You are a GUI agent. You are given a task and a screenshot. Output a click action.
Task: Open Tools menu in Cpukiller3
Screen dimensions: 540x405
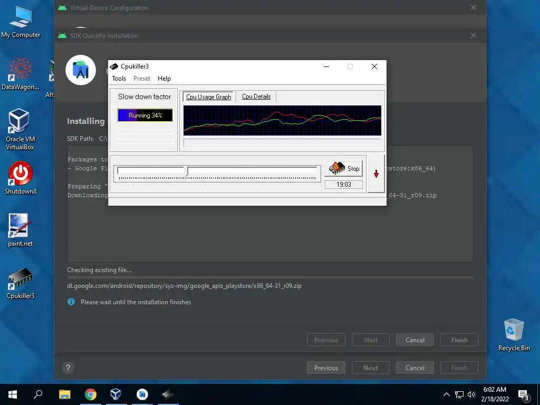pyautogui.click(x=119, y=79)
